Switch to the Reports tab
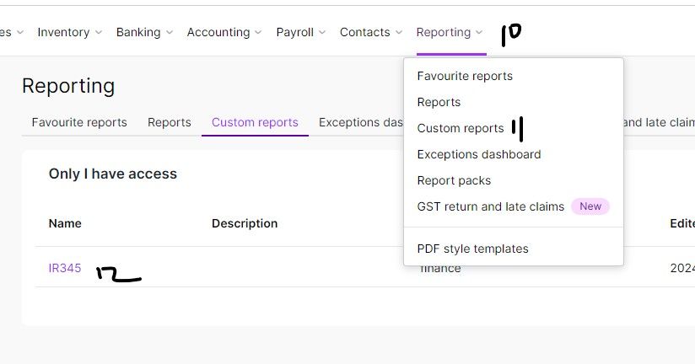Image resolution: width=695 pixels, height=364 pixels. pyautogui.click(x=170, y=122)
